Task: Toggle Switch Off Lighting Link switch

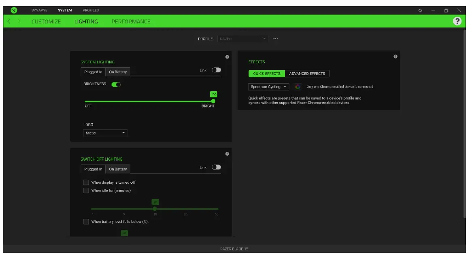Action: coord(216,167)
